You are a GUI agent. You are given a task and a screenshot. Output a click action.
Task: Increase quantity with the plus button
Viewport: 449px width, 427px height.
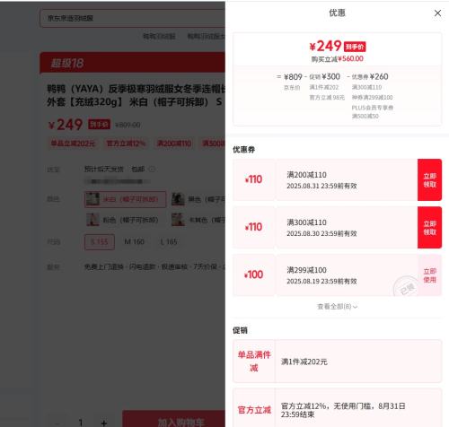click(104, 423)
